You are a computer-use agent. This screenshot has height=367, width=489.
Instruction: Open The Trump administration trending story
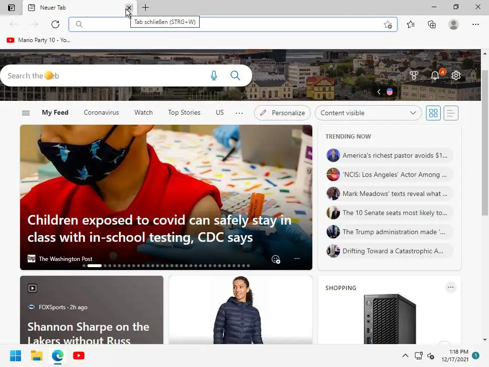point(390,232)
